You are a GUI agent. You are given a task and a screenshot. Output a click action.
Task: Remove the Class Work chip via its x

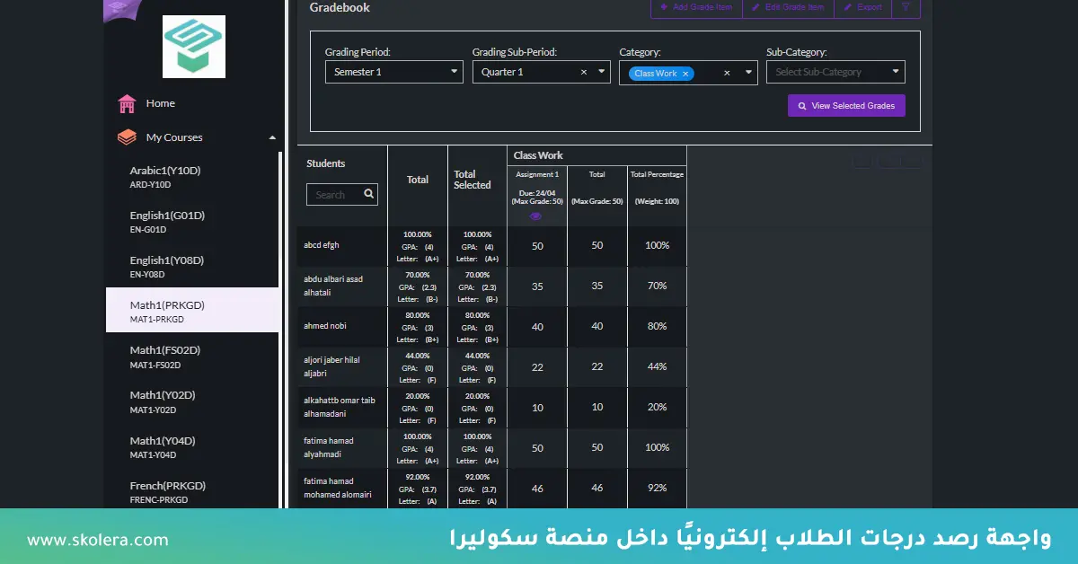click(686, 73)
